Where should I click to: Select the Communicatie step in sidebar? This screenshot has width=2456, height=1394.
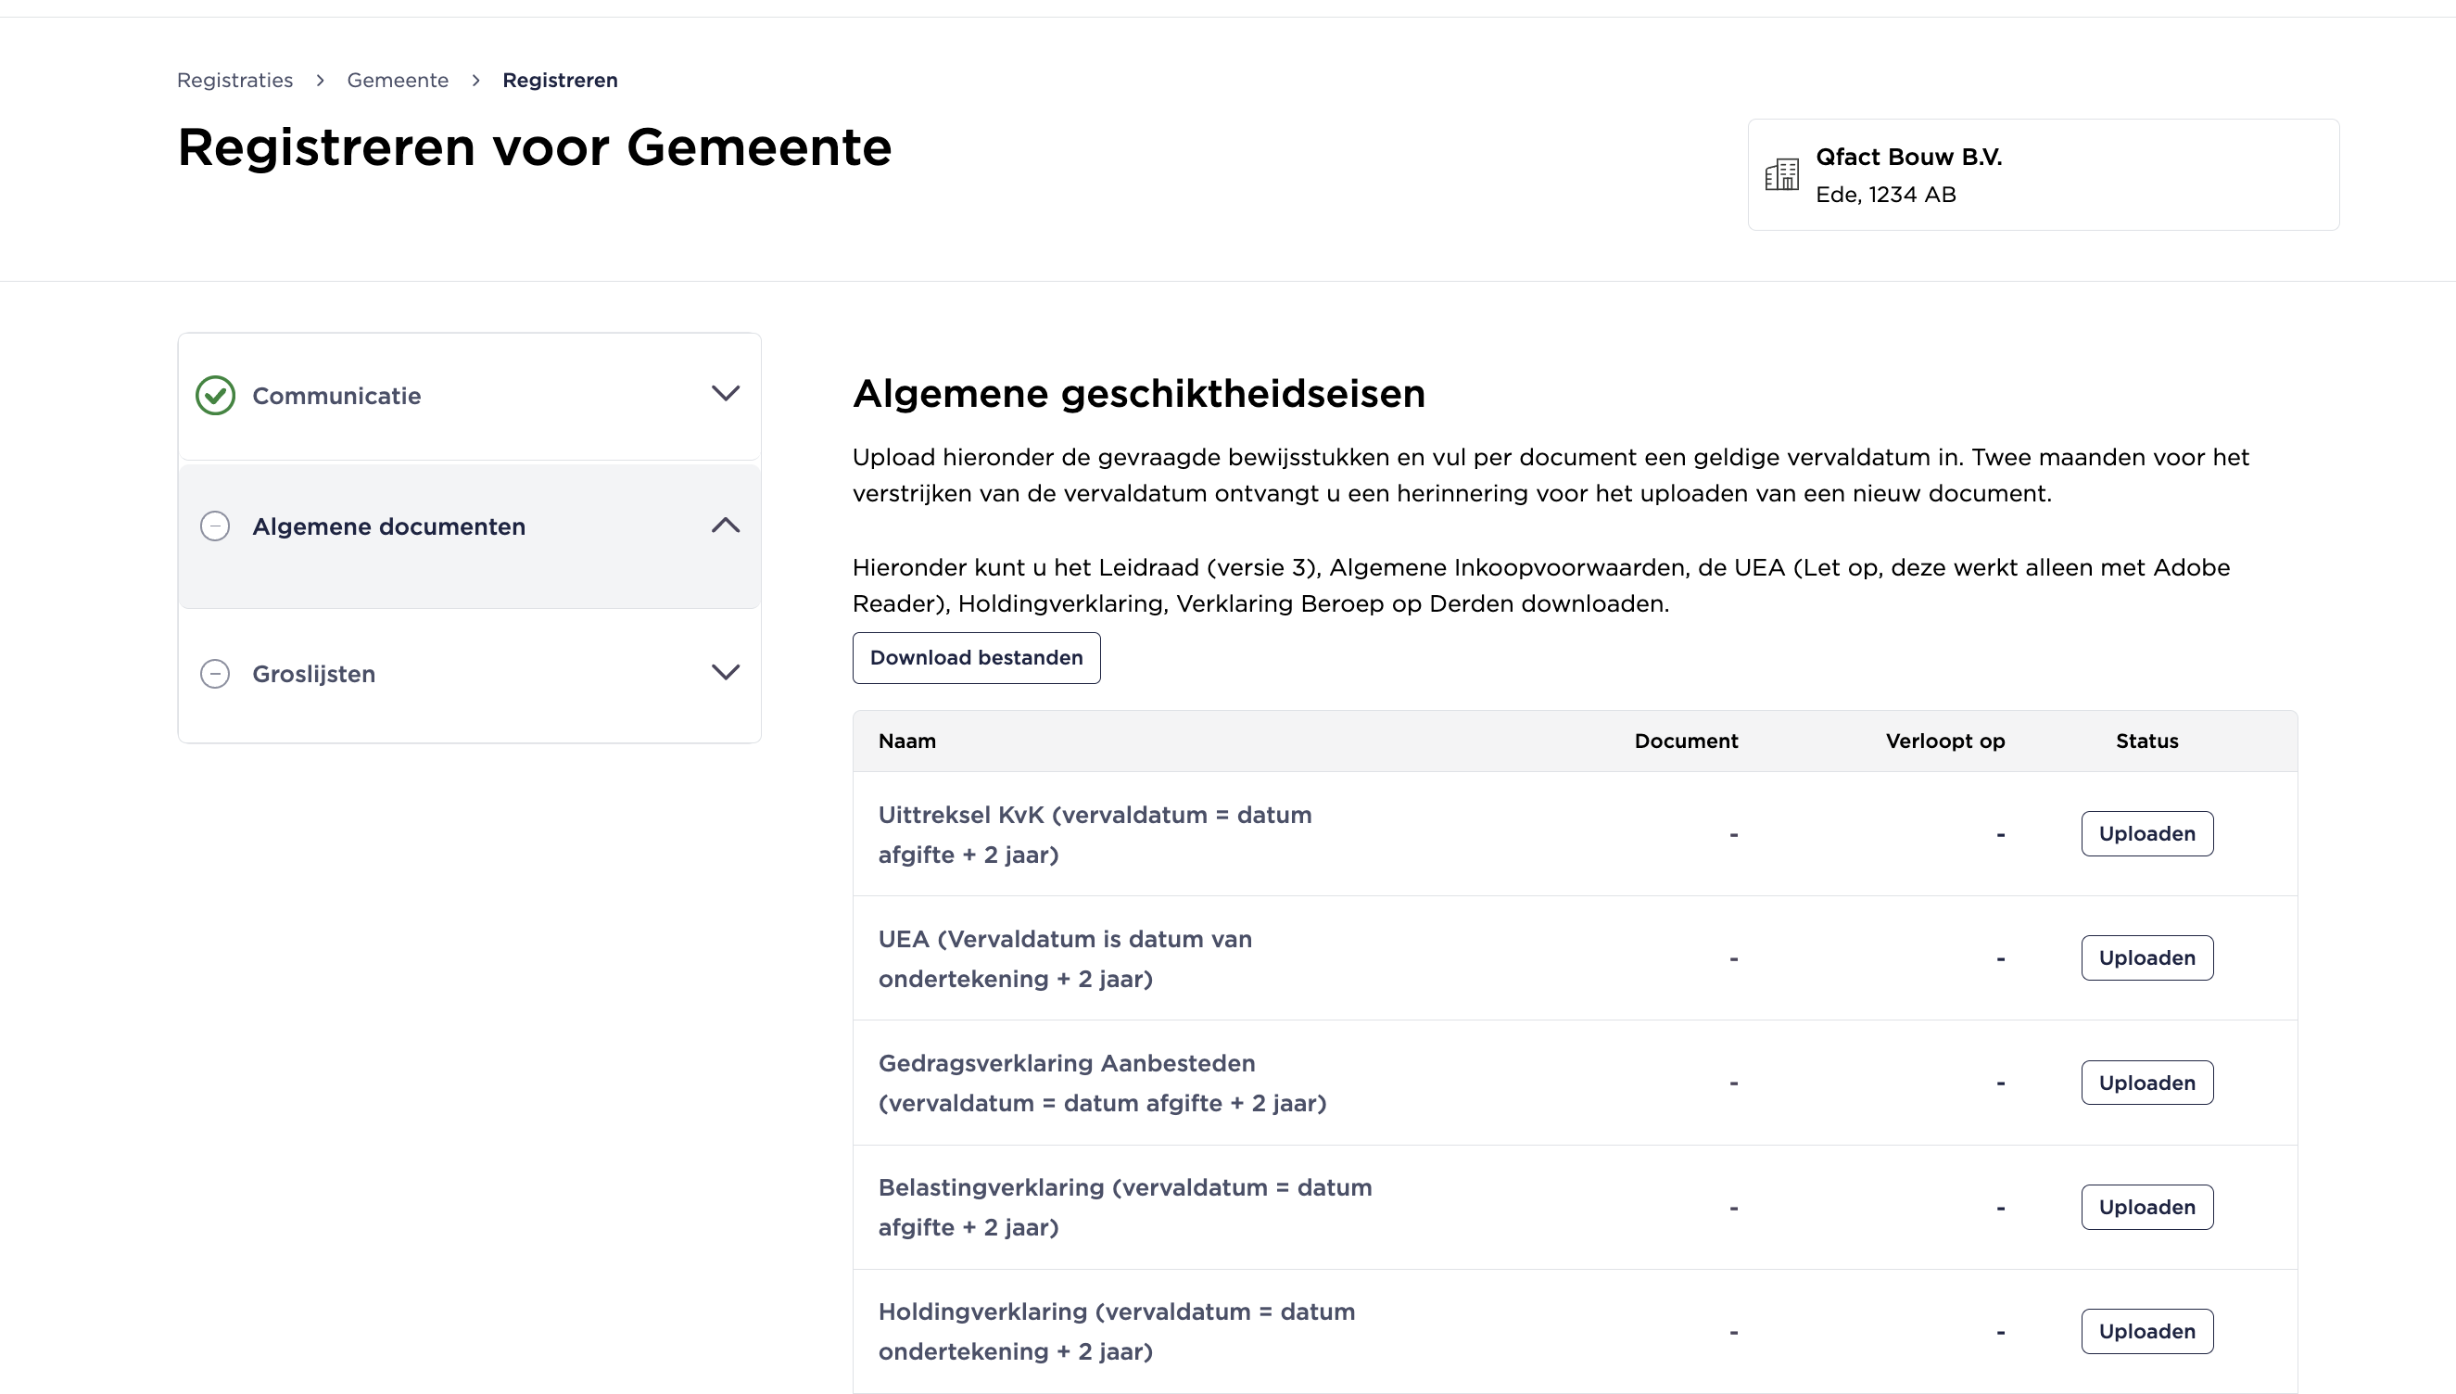pyautogui.click(x=335, y=397)
